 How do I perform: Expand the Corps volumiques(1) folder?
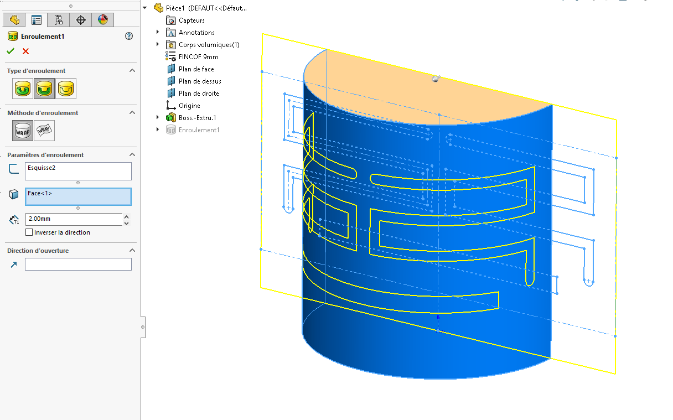[x=158, y=44]
